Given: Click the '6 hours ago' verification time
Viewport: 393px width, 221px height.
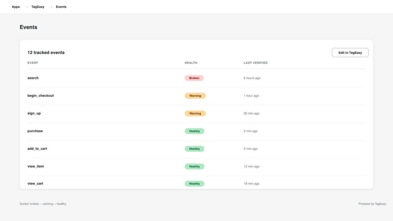Looking at the screenshot, I should click(252, 78).
